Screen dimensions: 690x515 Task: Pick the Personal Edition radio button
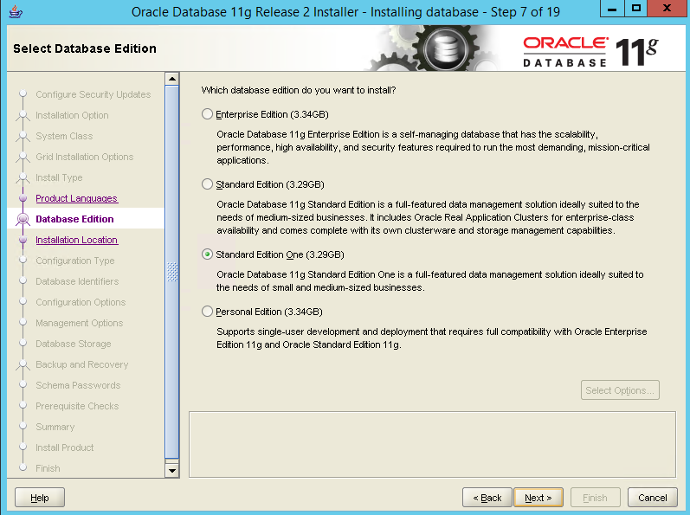pos(207,312)
